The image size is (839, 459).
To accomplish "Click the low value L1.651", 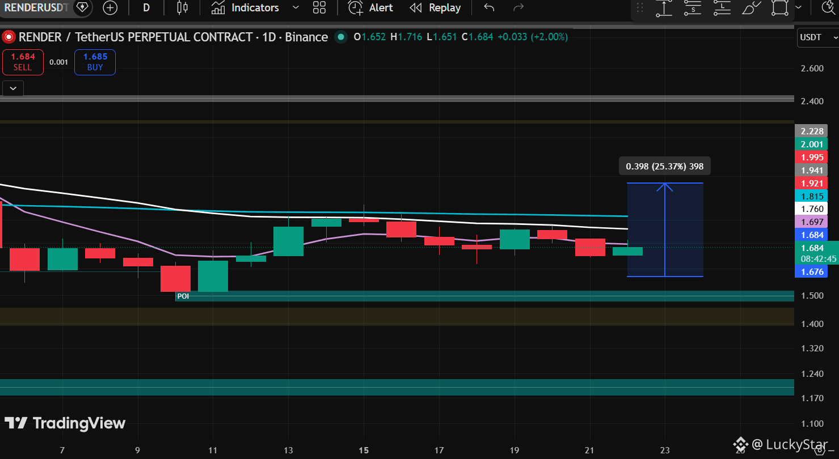I will [441, 37].
